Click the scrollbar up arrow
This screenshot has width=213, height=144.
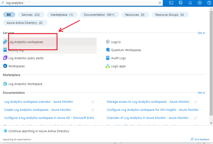tap(211, 9)
